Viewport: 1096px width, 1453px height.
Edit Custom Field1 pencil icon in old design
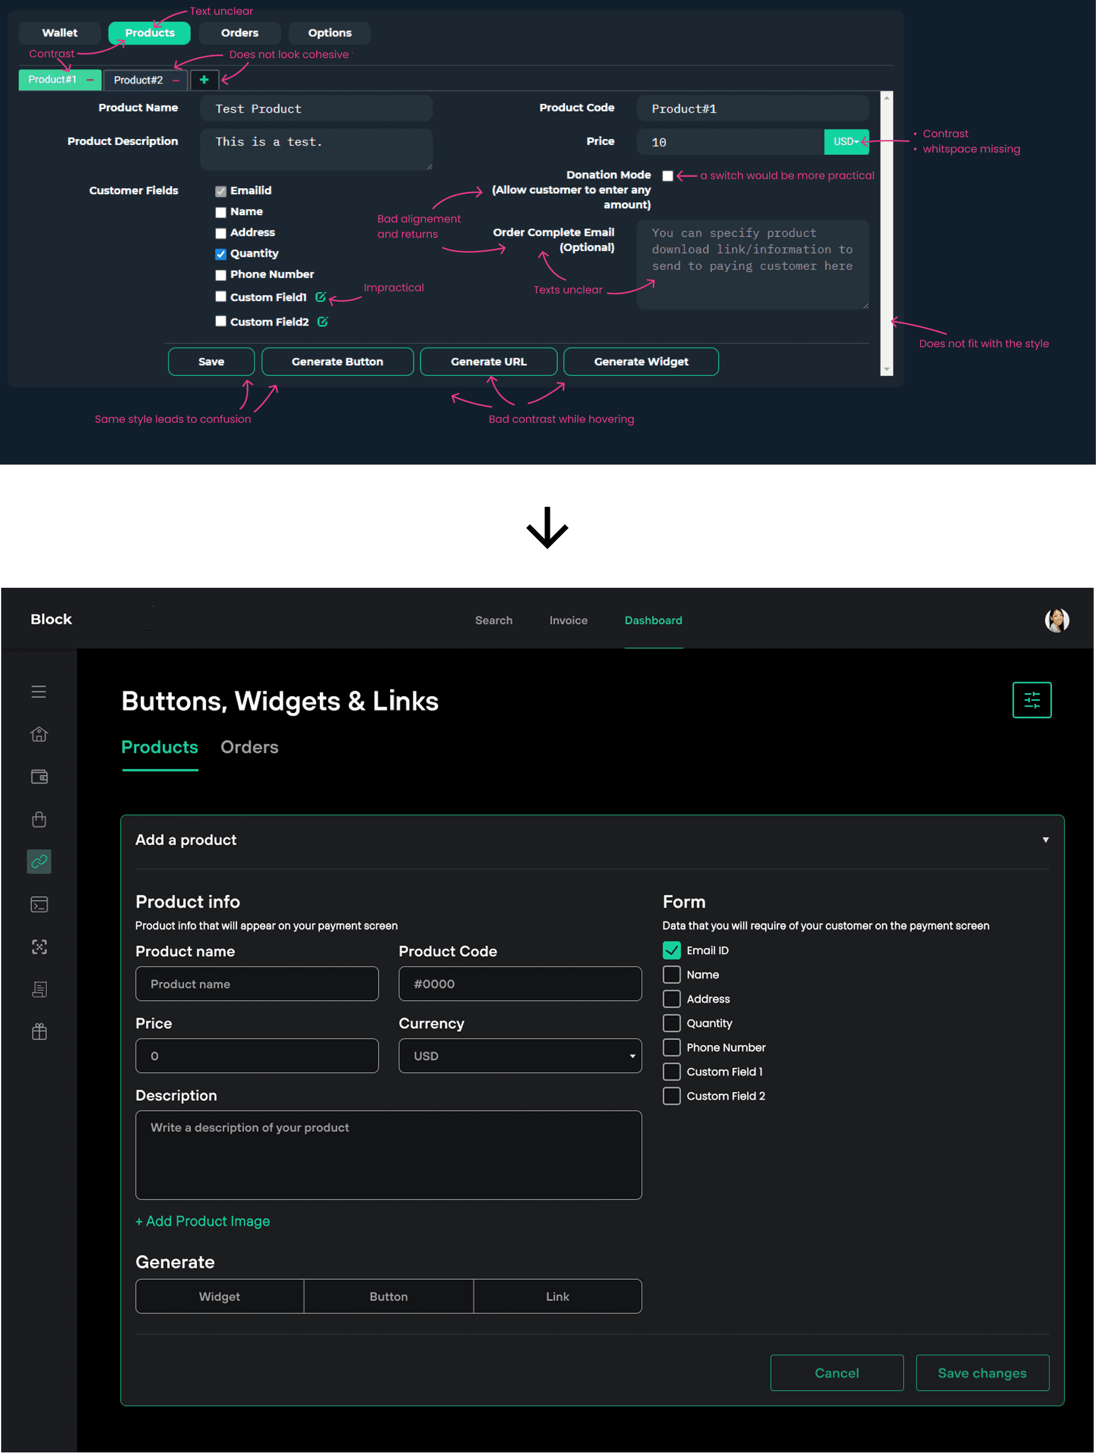click(321, 297)
